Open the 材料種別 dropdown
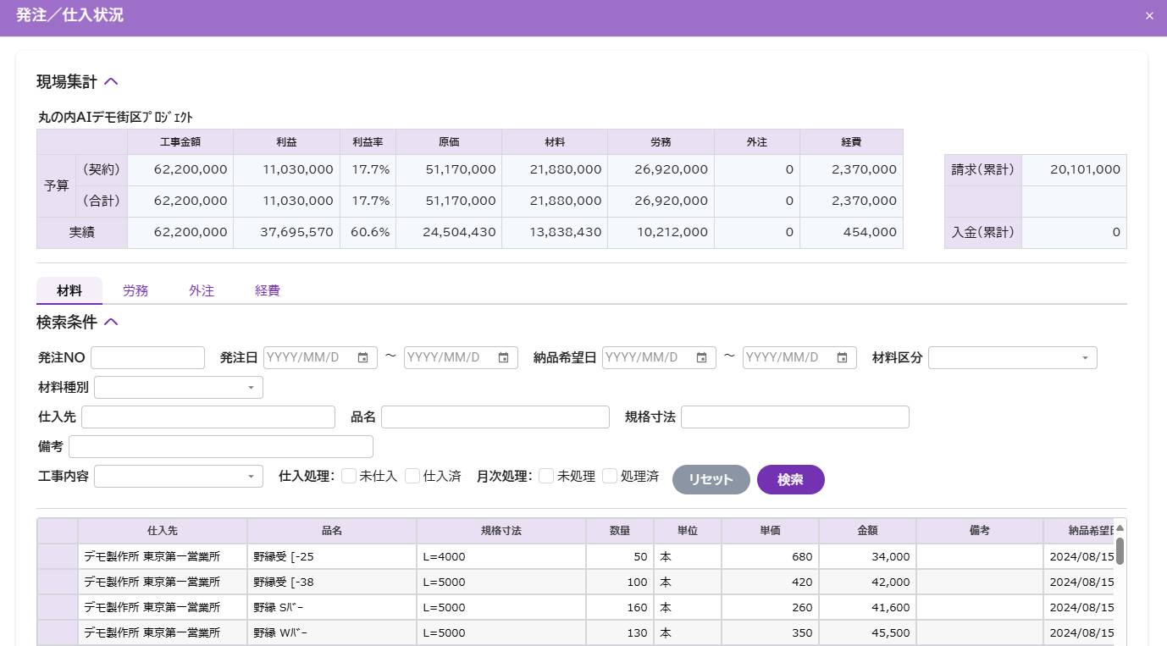 click(x=179, y=388)
